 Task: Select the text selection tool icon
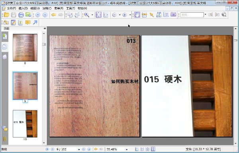[x=166, y=15]
